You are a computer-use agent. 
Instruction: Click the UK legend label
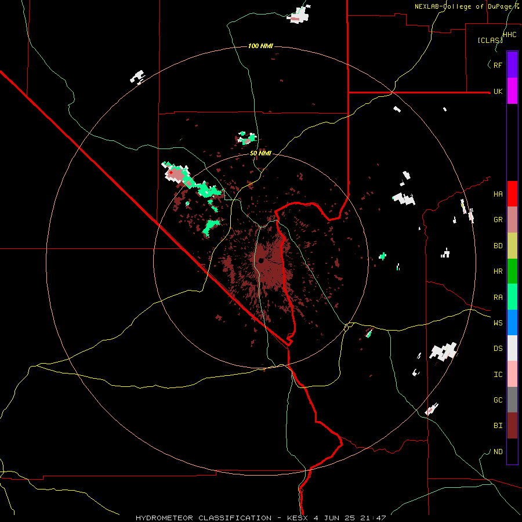[x=498, y=91]
